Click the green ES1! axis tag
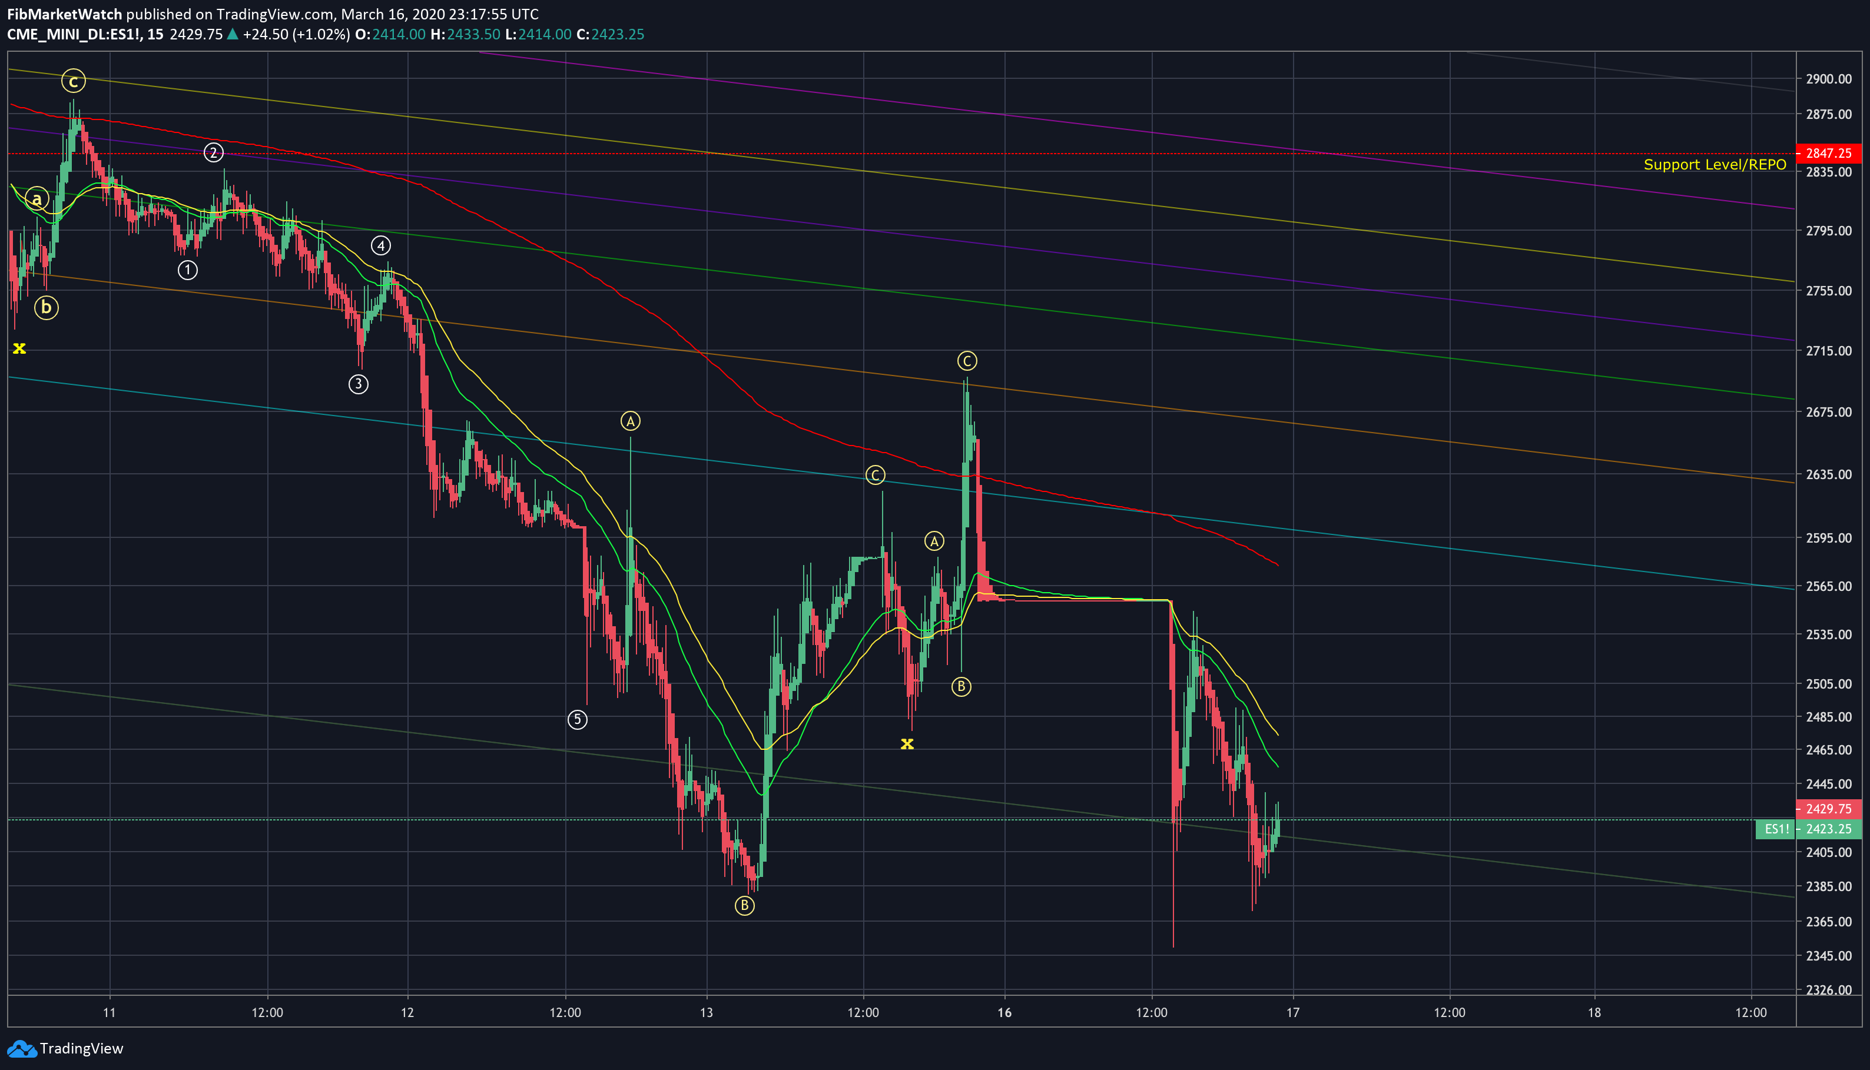This screenshot has width=1870, height=1070. 1776,829
